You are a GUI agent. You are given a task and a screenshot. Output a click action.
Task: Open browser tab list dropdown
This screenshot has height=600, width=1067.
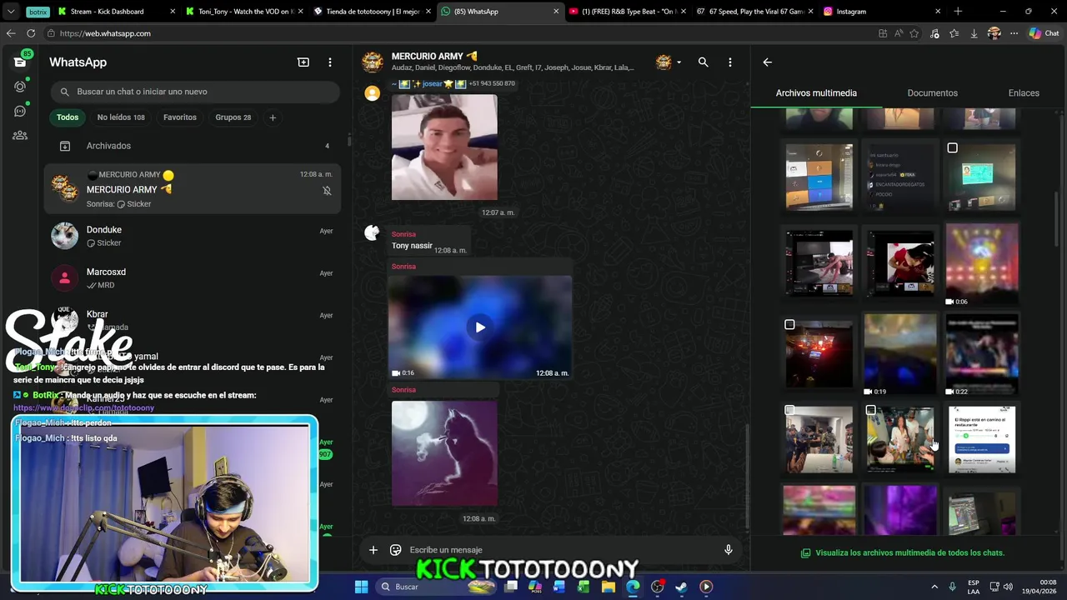11,12
